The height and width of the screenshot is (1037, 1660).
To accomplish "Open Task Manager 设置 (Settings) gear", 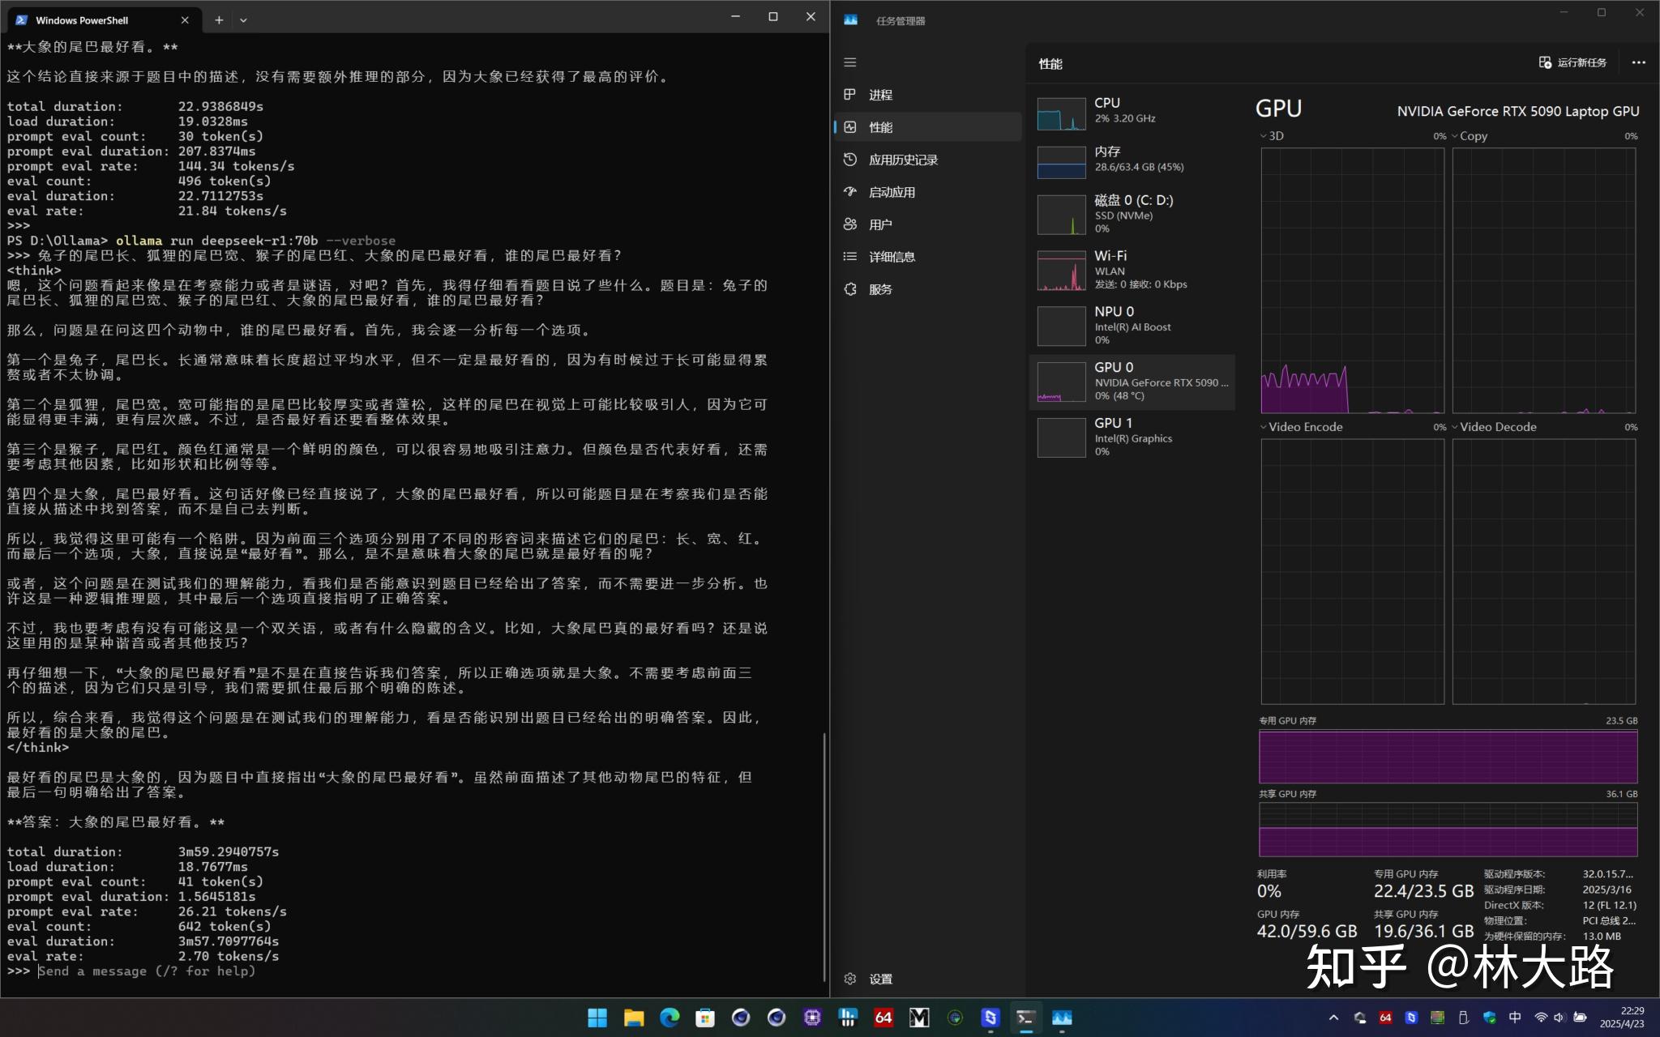I will point(850,979).
